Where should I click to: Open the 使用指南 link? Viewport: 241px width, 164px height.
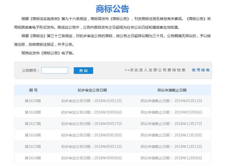[201, 70]
